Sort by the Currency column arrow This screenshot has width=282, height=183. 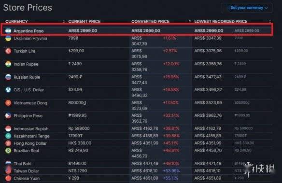[x=63, y=22]
